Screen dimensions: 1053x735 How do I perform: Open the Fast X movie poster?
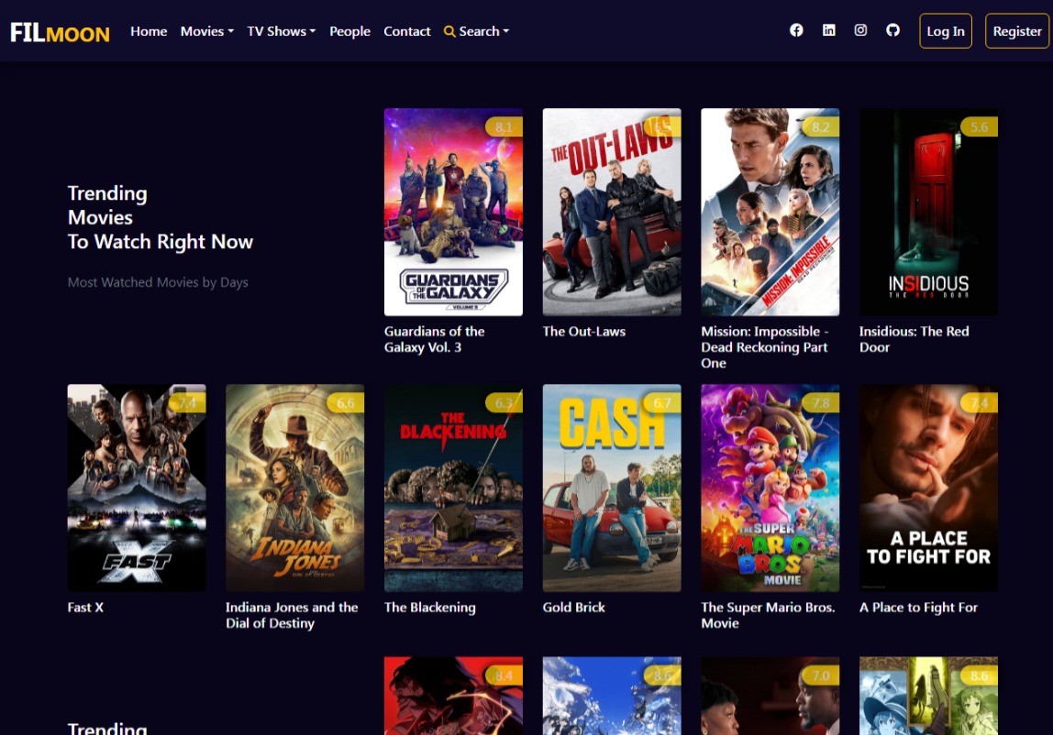(x=137, y=488)
